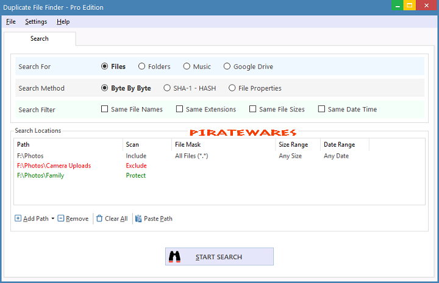Open the Settings menu

point(36,21)
